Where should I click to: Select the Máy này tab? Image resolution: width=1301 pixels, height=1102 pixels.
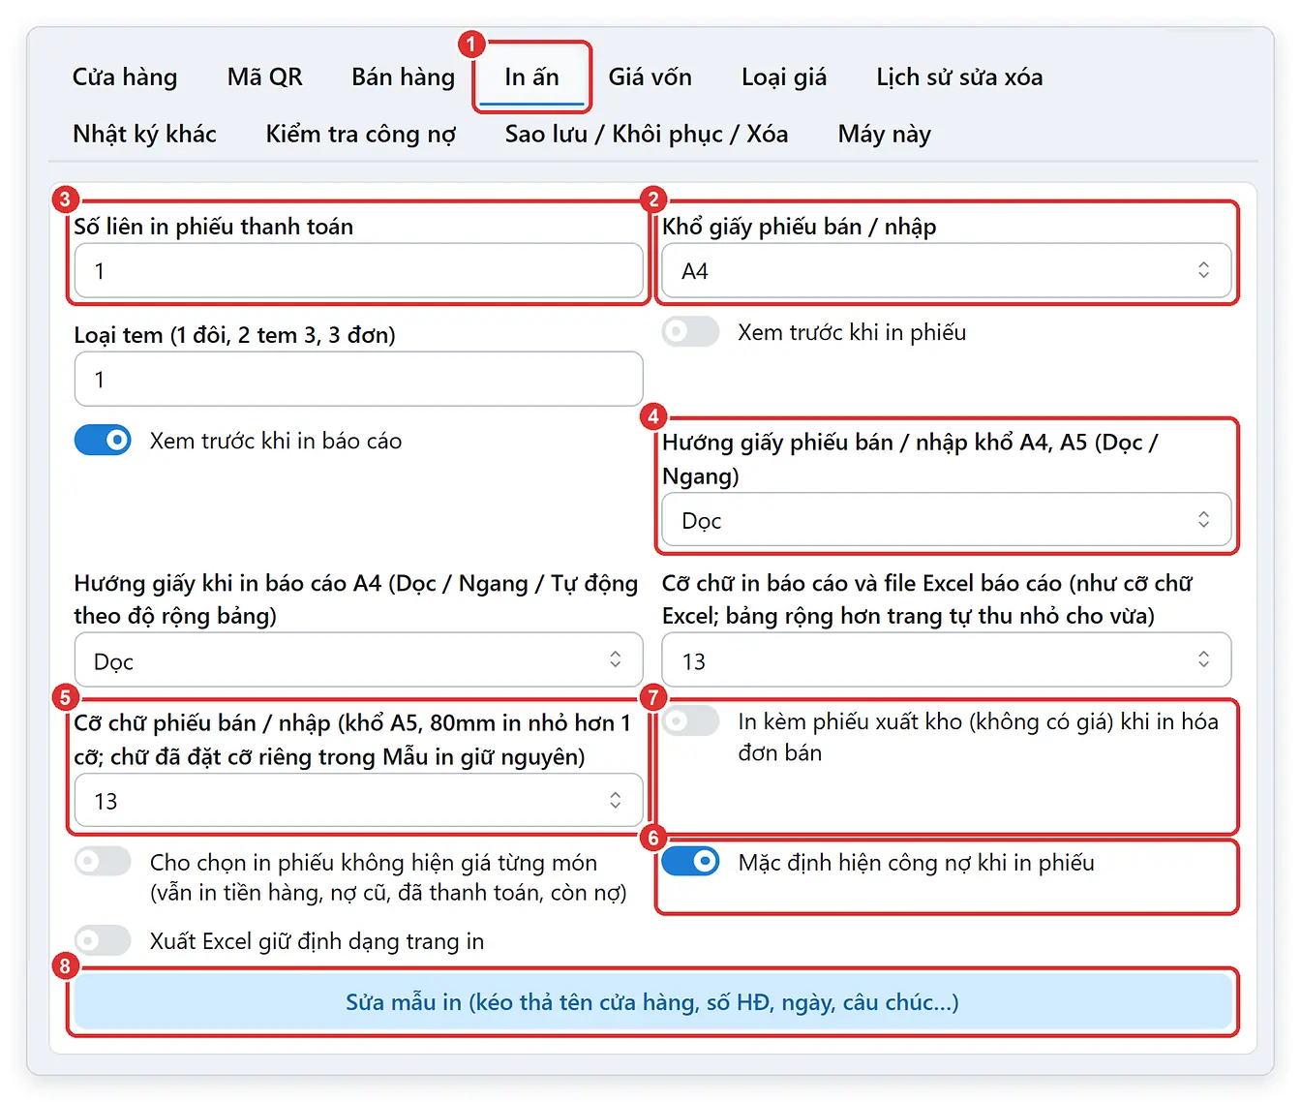[884, 134]
